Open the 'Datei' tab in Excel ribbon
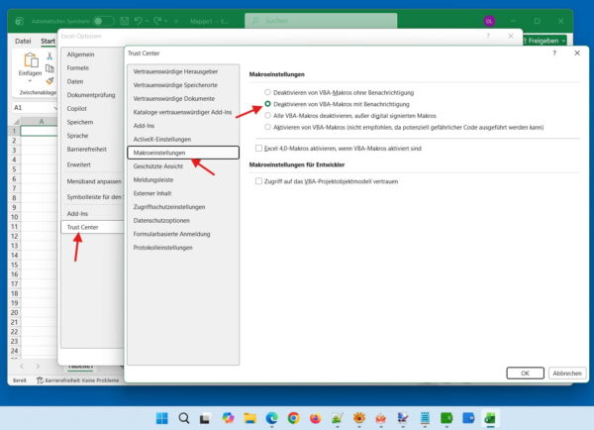Image resolution: width=594 pixels, height=430 pixels. click(23, 41)
